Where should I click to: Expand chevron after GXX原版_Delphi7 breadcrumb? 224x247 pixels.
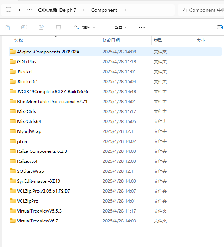(84, 10)
